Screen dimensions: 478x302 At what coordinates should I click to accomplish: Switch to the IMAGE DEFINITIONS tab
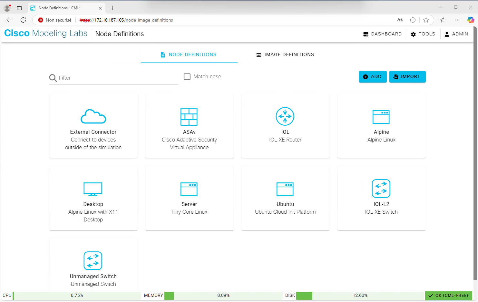pyautogui.click(x=285, y=54)
